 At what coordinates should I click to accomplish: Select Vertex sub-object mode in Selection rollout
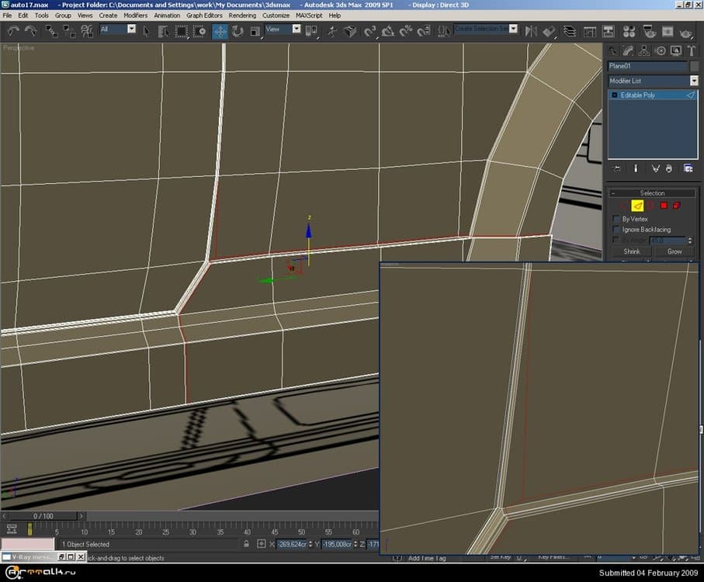[623, 205]
